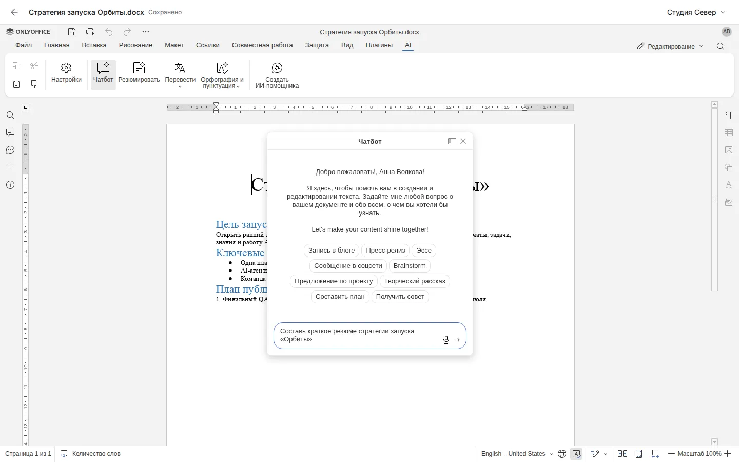
Task: Open text art settings in right sidebar
Action: point(729,185)
